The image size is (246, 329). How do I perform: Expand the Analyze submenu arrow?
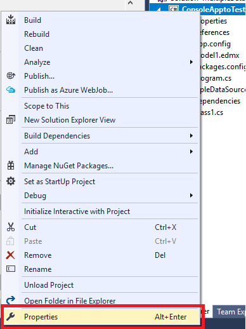tap(191, 62)
